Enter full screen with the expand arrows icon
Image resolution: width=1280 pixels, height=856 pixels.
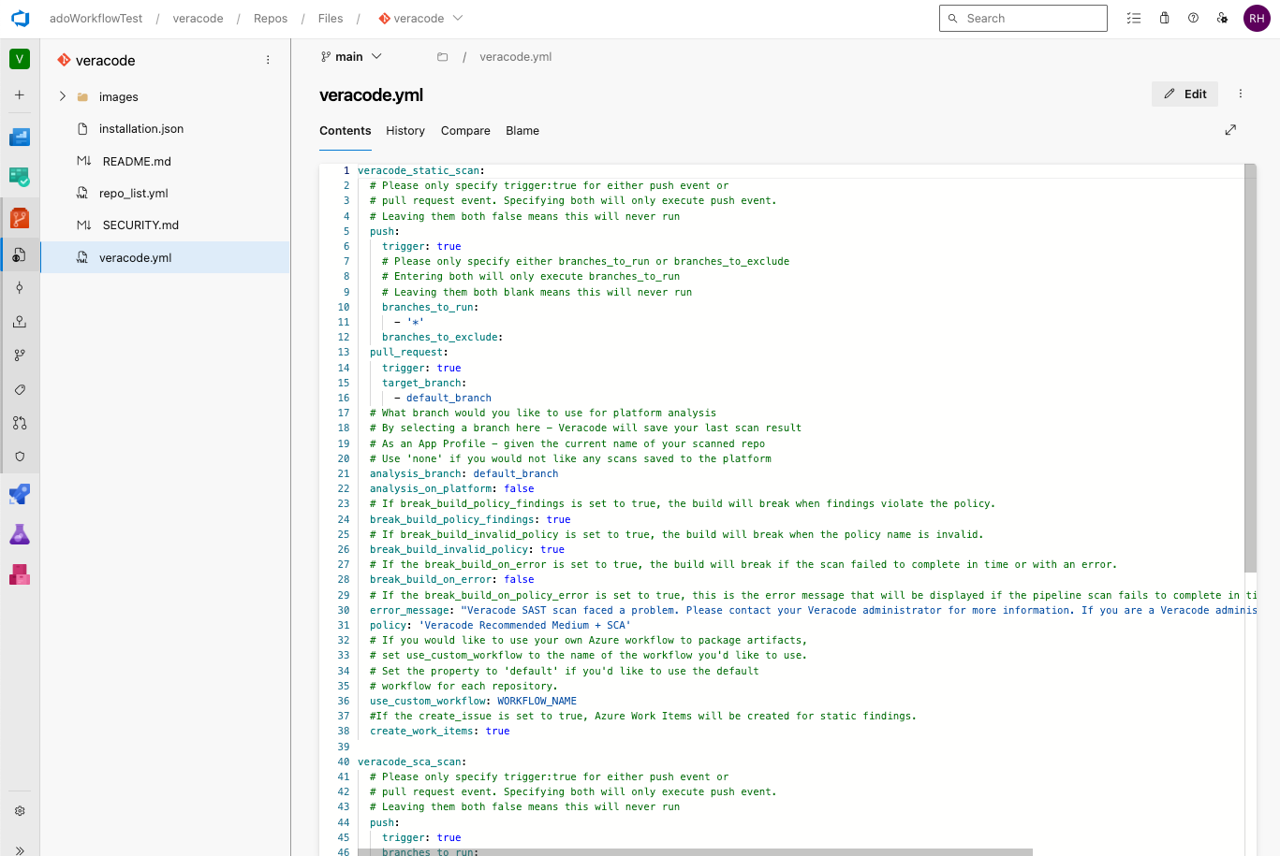pos(1230,130)
